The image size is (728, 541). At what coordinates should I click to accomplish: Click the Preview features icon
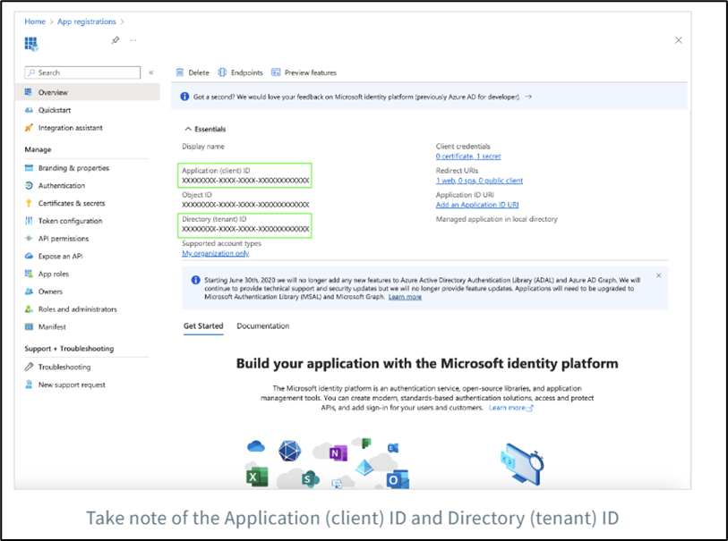[276, 72]
